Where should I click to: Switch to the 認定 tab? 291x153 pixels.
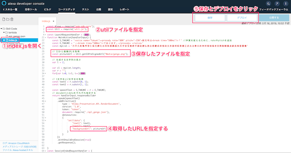(x=110, y=9)
